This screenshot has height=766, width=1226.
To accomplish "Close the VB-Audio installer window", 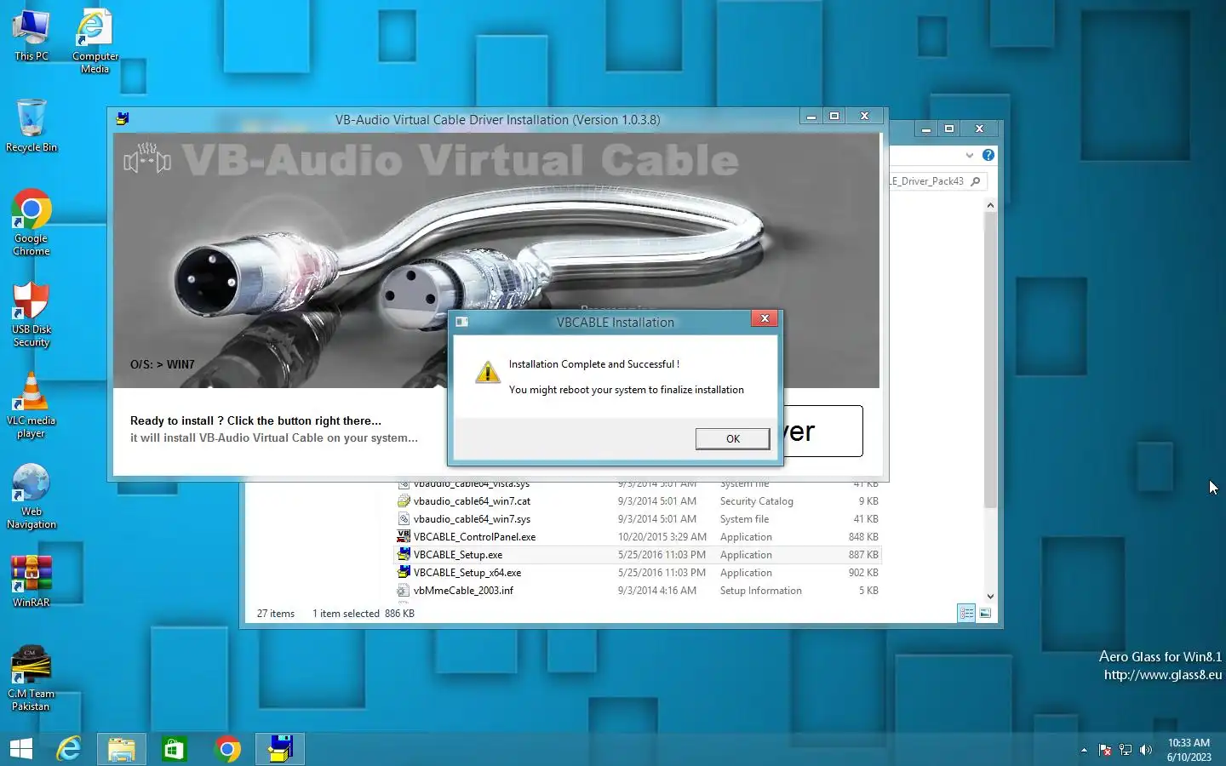I will [x=865, y=116].
